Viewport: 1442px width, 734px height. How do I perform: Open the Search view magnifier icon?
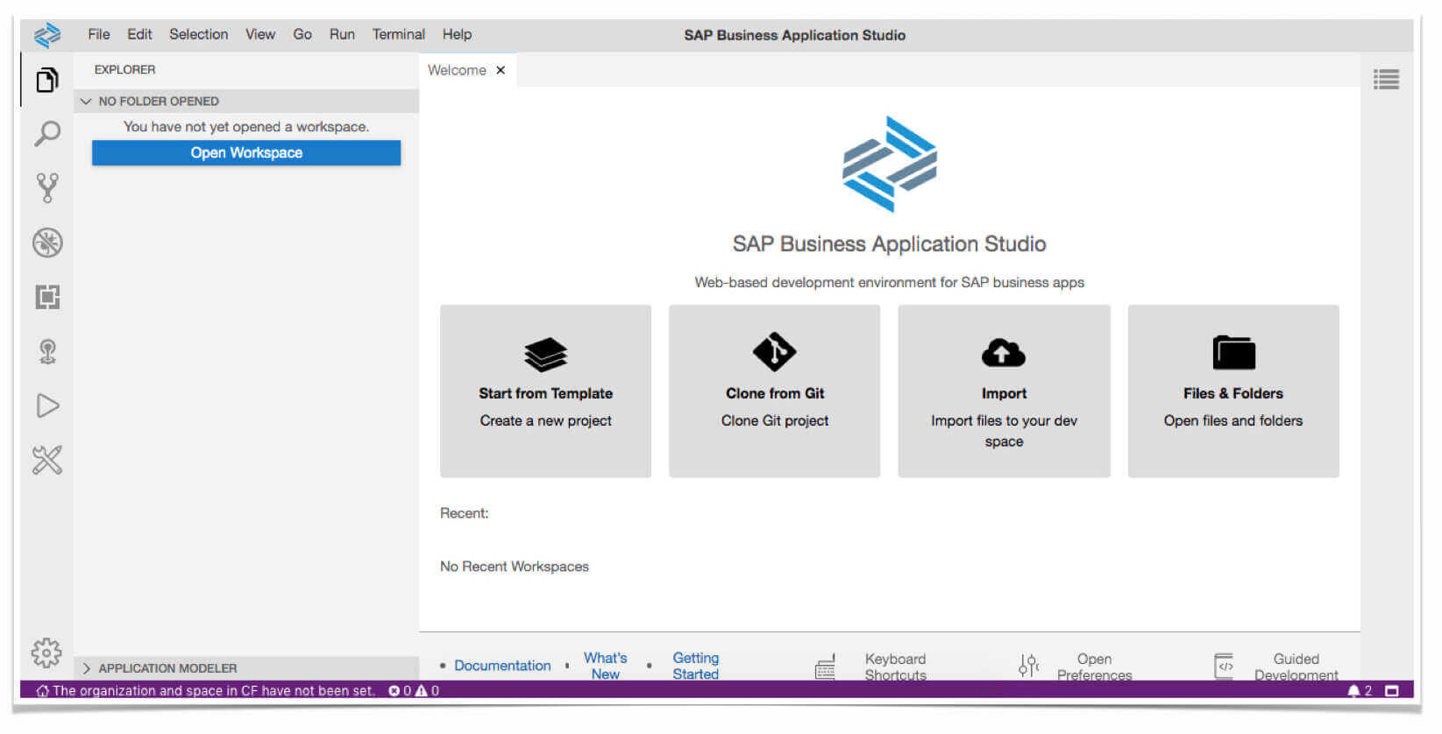click(x=47, y=133)
